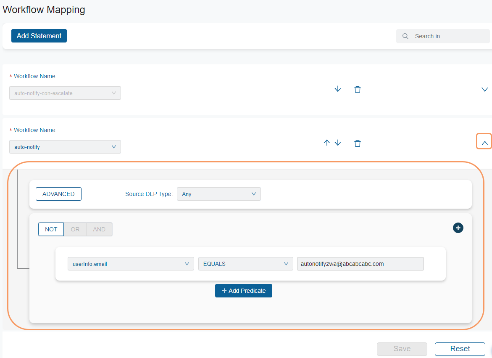Select the OR operator
The image size is (492, 358).
point(75,229)
